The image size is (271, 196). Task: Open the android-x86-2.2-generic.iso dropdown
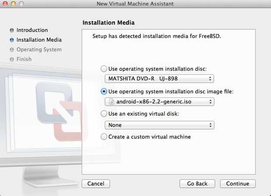pyautogui.click(x=159, y=102)
